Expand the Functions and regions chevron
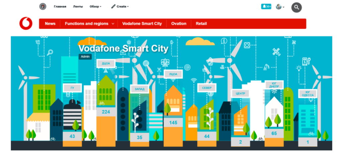This screenshot has width=342, height=157. pos(113,24)
